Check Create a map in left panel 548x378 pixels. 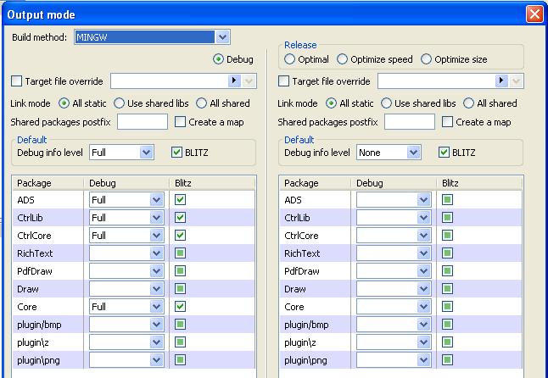(180, 122)
